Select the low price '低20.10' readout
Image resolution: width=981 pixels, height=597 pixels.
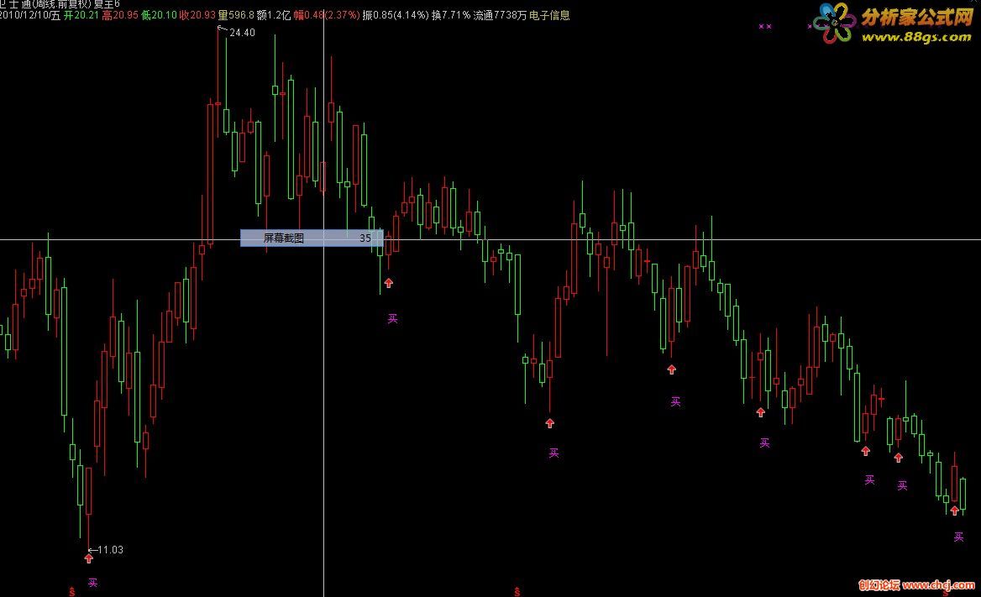click(x=159, y=15)
